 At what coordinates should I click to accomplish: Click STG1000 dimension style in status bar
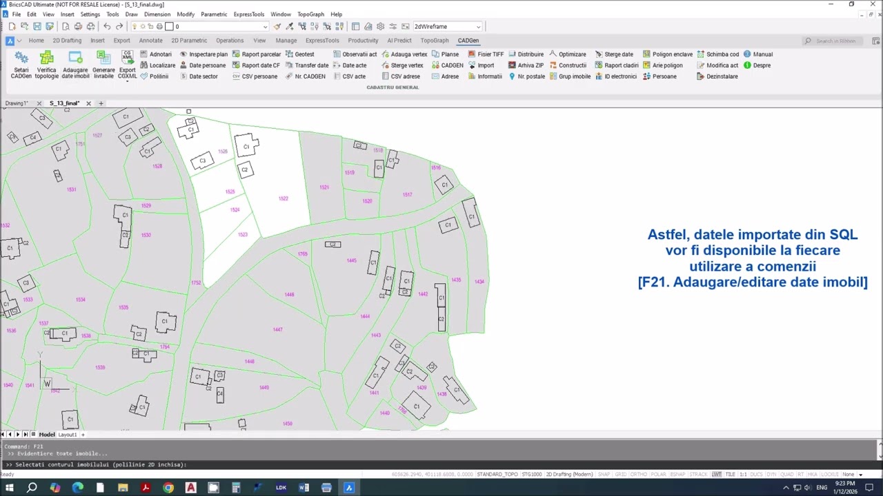531,474
